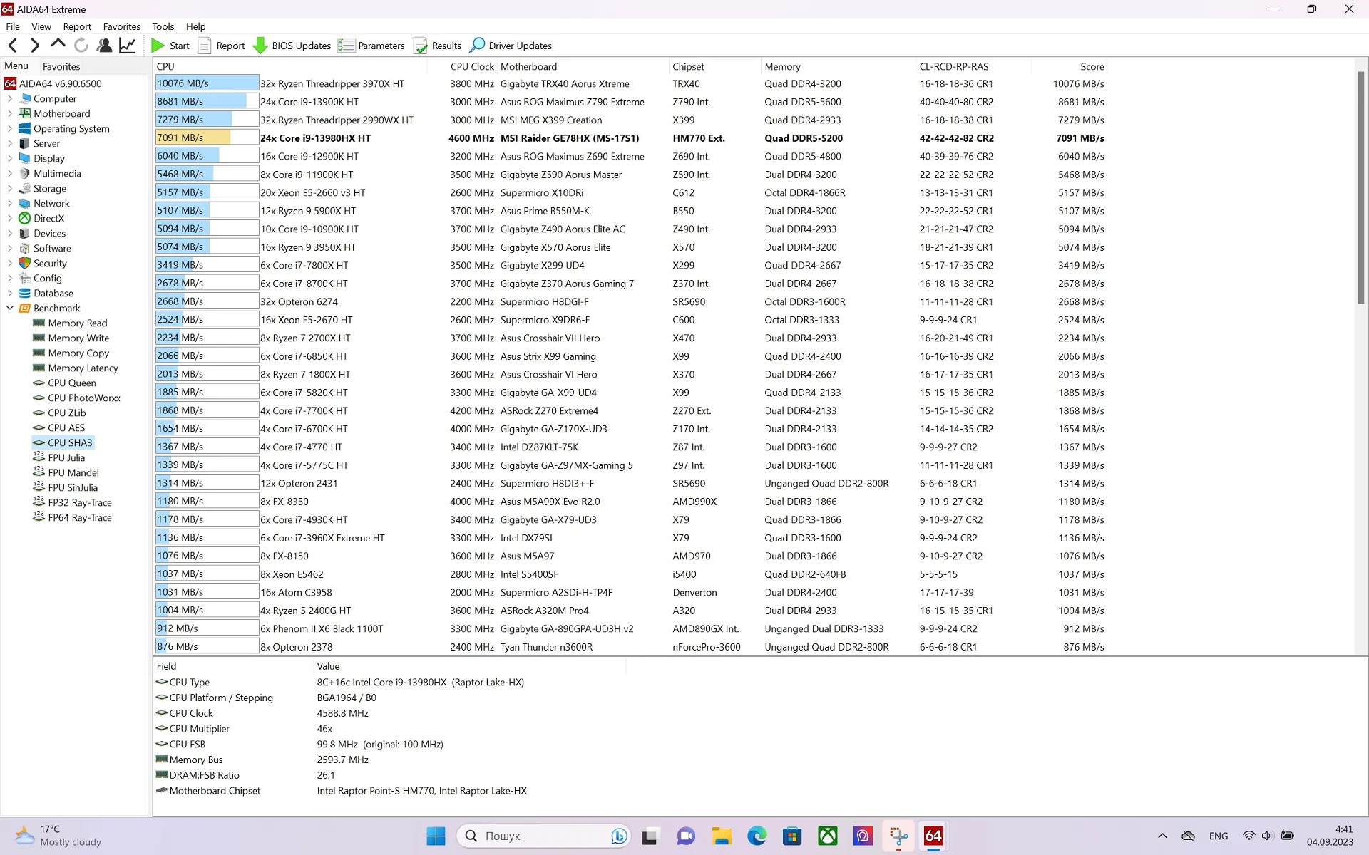The image size is (1369, 855).
Task: Open the Report menu
Action: pos(77,26)
